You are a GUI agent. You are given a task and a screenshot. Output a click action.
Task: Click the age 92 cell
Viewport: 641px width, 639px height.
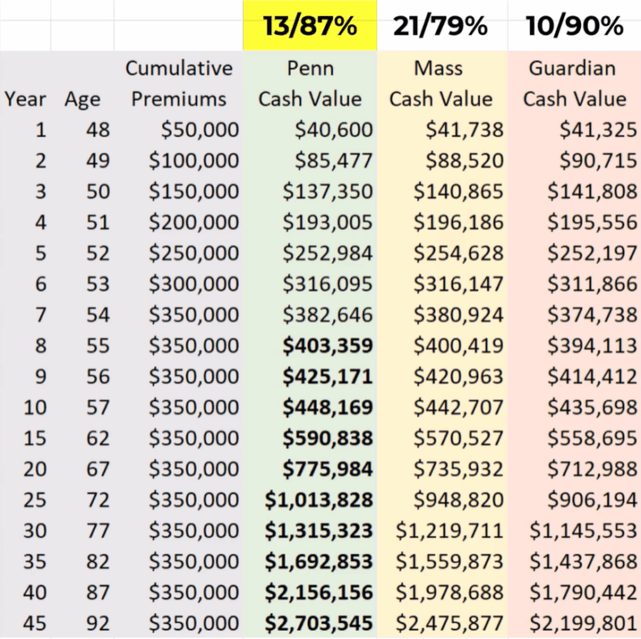coord(82,623)
